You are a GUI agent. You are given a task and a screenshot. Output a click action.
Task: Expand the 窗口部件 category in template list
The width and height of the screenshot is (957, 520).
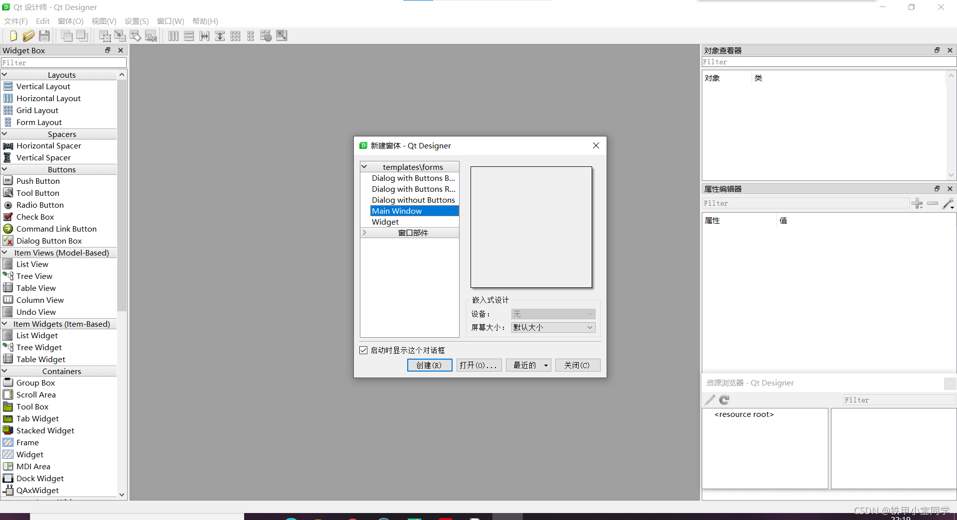(364, 233)
